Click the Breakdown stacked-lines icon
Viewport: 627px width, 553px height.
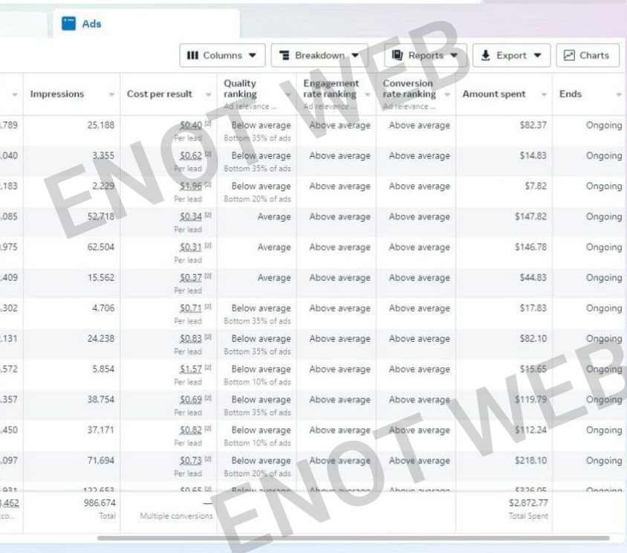coord(285,55)
